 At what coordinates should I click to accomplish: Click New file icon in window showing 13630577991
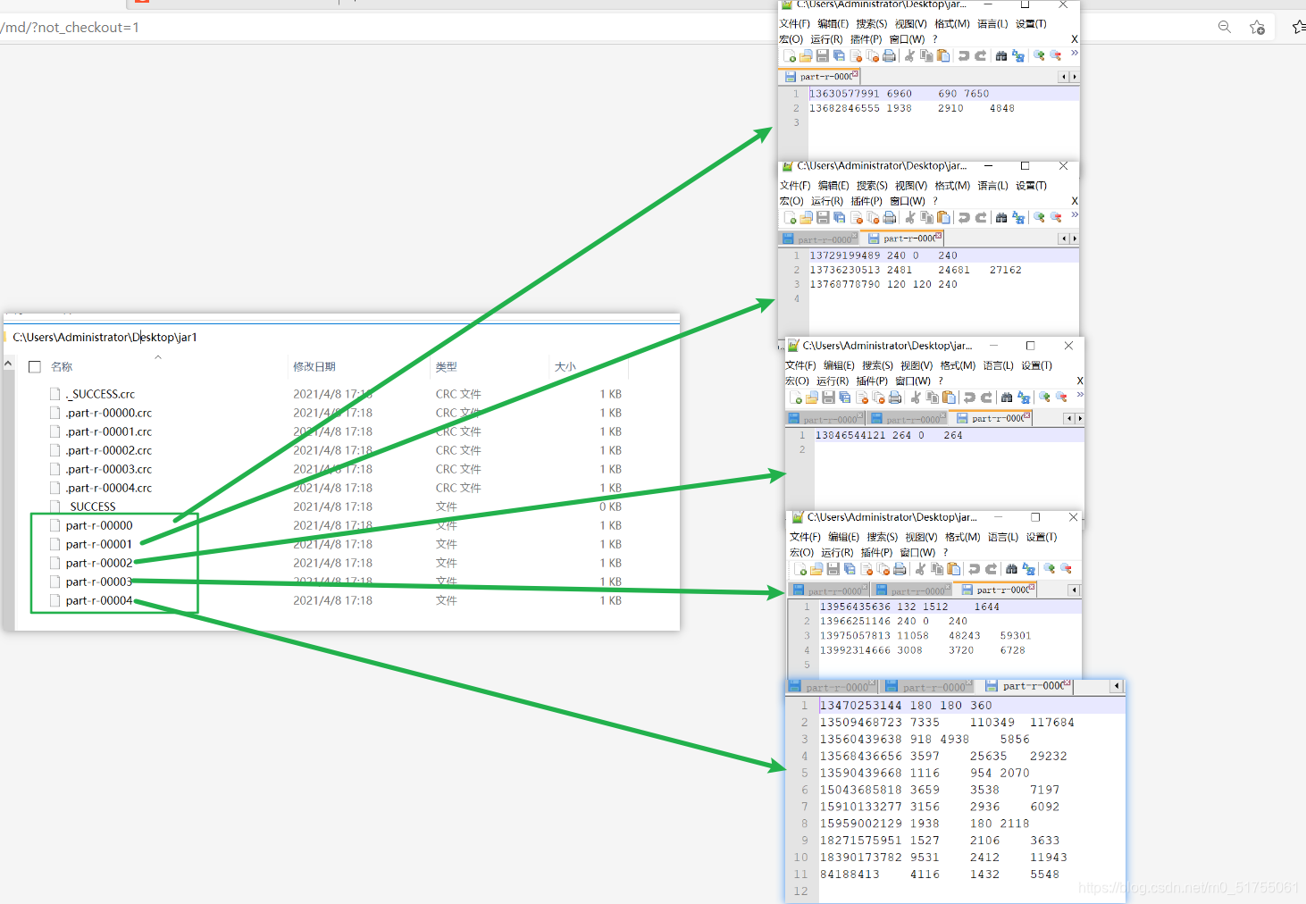(x=790, y=55)
